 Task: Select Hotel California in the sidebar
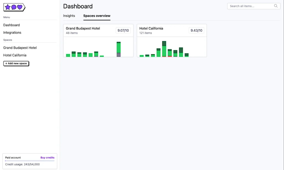tap(15, 55)
